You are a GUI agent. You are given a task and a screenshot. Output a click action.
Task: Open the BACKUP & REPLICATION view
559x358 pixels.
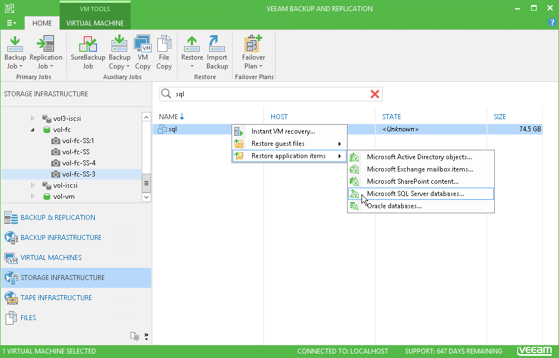click(76, 218)
